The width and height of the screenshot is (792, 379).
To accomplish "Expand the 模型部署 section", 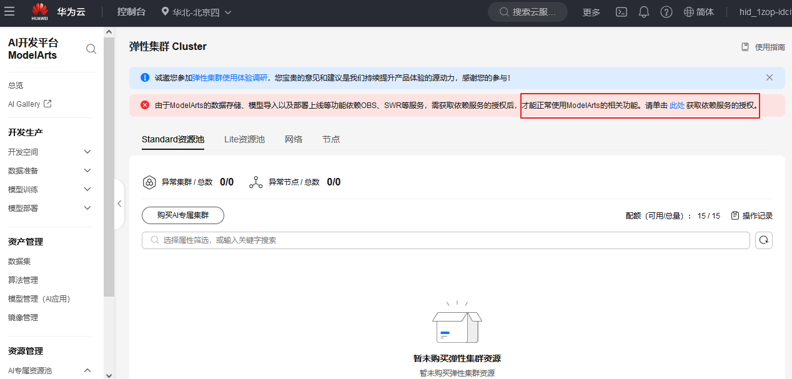I will (49, 208).
